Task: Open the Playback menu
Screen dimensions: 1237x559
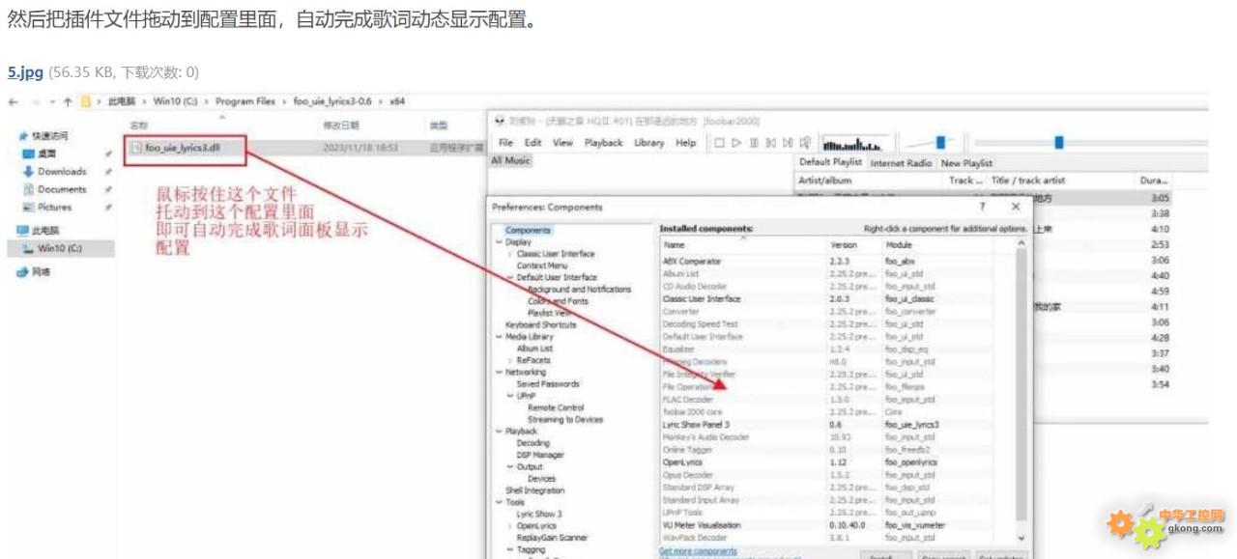Action: [603, 143]
